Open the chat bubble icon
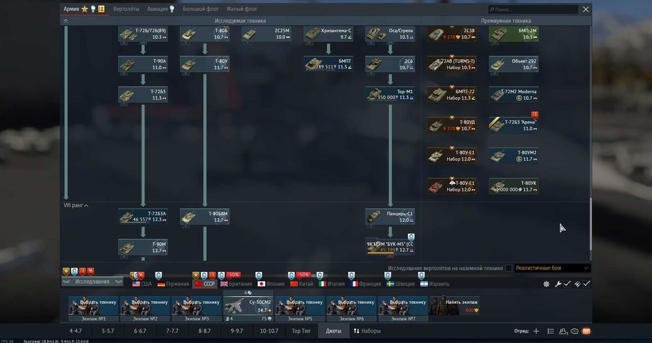 [x=574, y=331]
